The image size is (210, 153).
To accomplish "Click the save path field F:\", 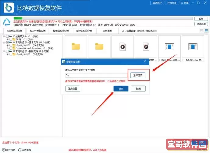I will coord(96,75).
